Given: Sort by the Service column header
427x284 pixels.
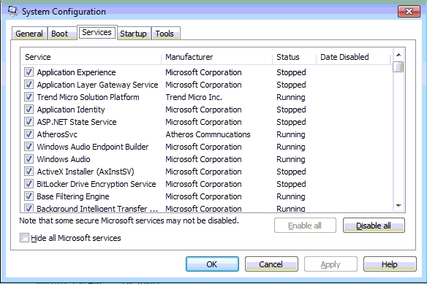Looking at the screenshot, I should (91, 57).
